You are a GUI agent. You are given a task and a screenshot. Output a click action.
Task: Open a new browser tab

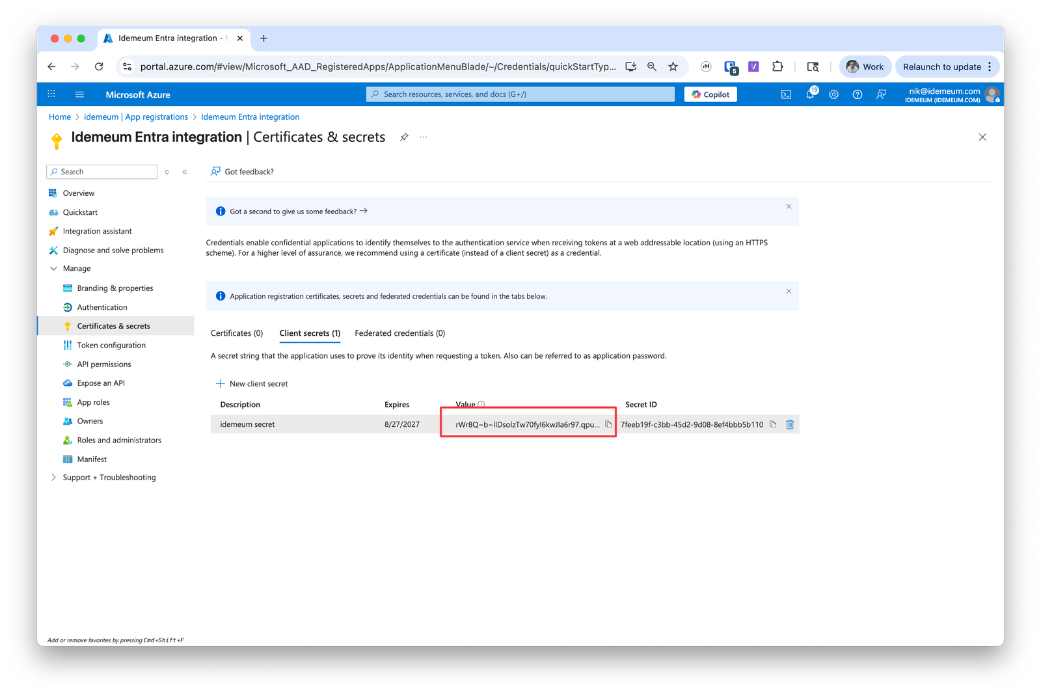coord(264,38)
